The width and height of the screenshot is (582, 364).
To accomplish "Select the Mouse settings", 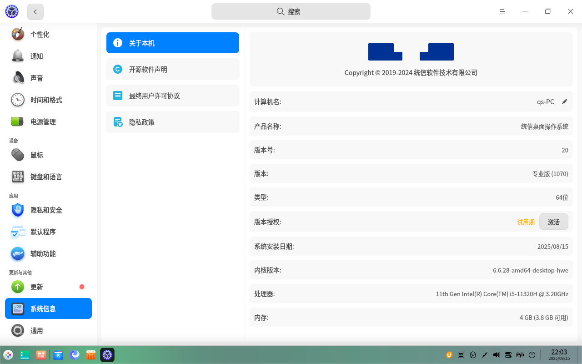I will pyautogui.click(x=36, y=155).
